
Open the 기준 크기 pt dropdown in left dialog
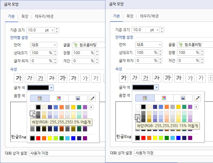click(52, 30)
